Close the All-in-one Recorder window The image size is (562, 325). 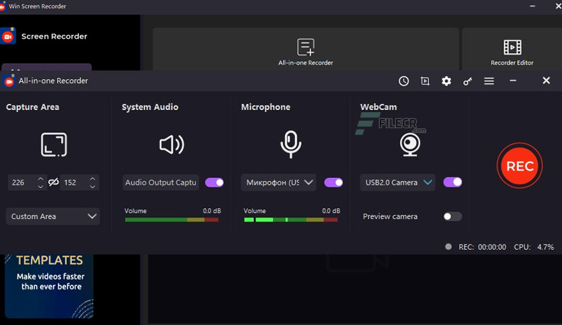pos(546,81)
